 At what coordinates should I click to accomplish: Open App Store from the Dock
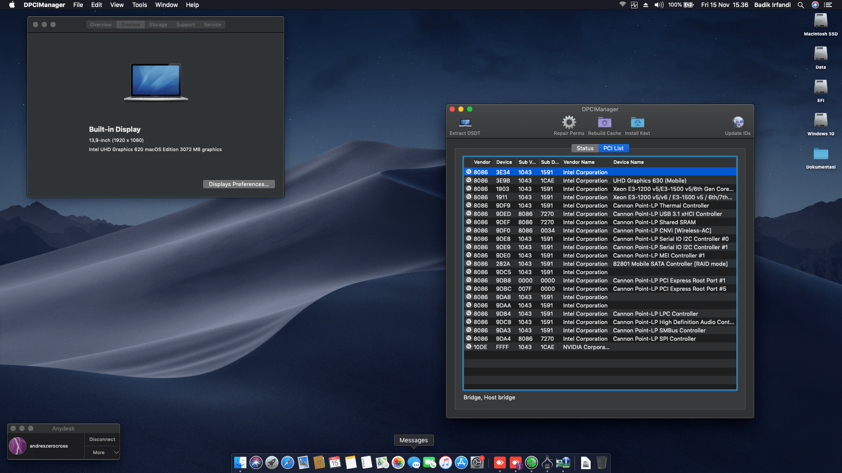461,462
